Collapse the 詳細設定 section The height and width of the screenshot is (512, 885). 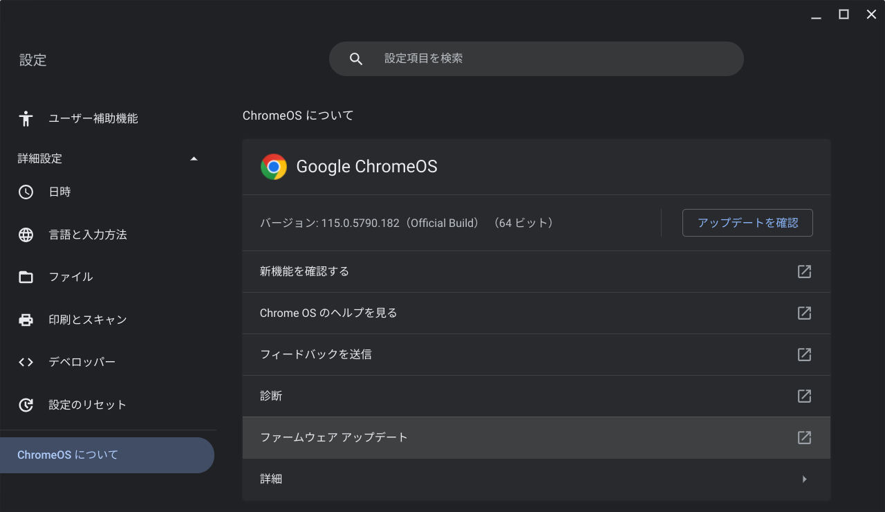point(194,158)
